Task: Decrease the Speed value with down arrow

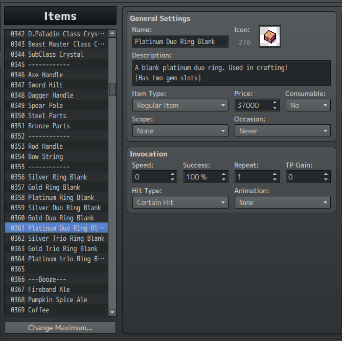Action: (x=172, y=179)
